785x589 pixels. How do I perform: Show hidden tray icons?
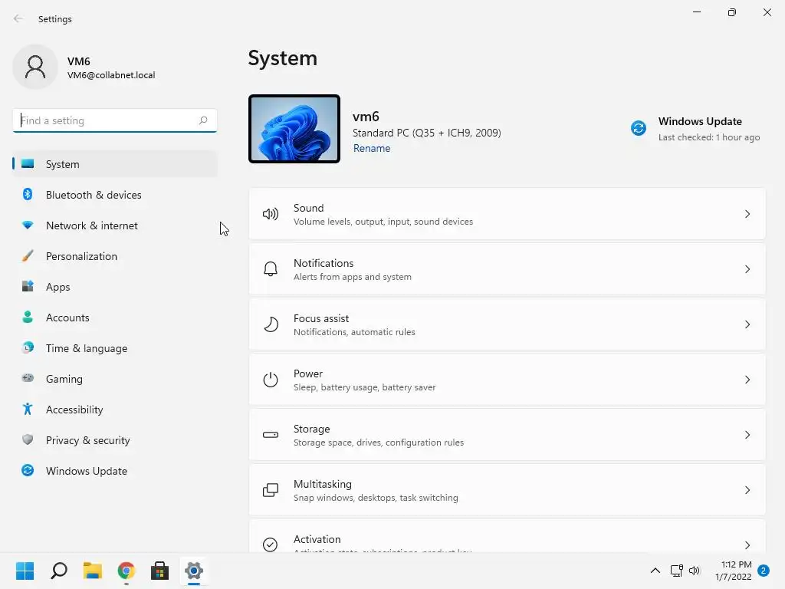pos(655,571)
